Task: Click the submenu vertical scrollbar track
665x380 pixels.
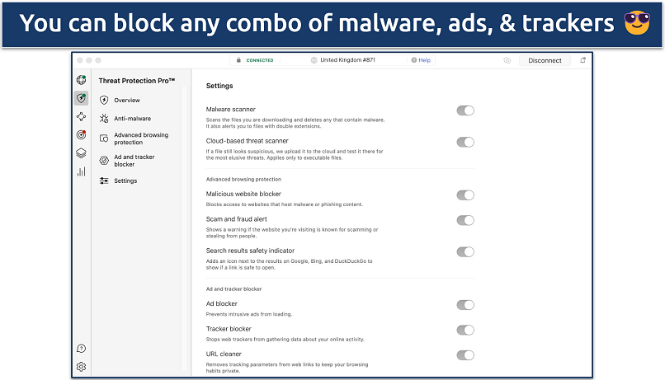Action: (x=185, y=229)
